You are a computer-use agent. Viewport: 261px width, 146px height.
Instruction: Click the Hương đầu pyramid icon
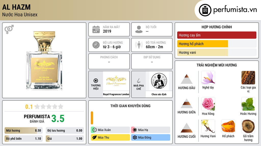(x=187, y=79)
